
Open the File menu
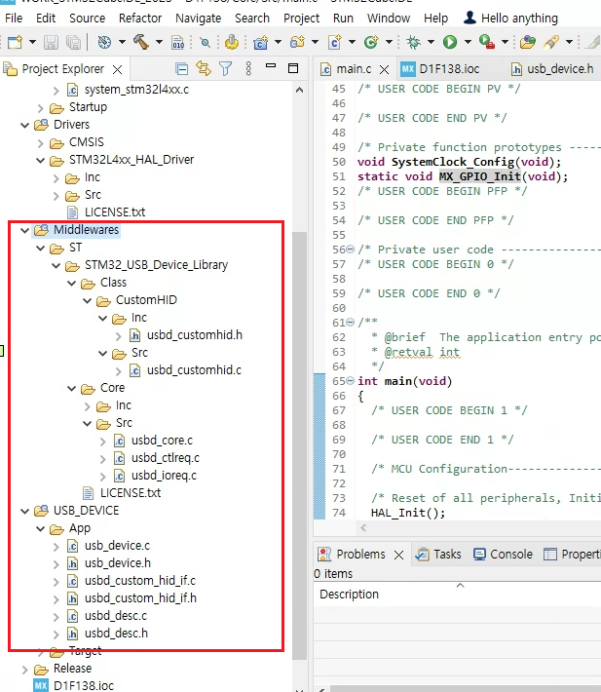[x=14, y=19]
